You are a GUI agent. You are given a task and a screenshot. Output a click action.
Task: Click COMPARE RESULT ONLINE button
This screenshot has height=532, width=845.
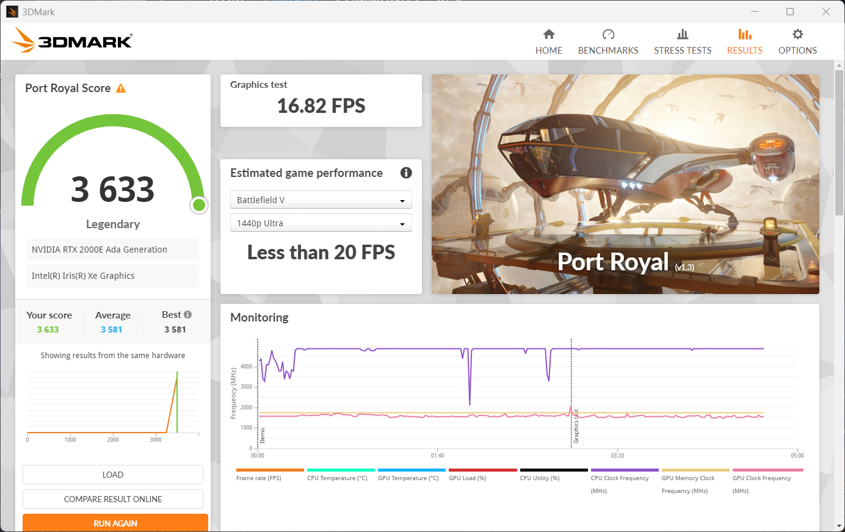113,499
